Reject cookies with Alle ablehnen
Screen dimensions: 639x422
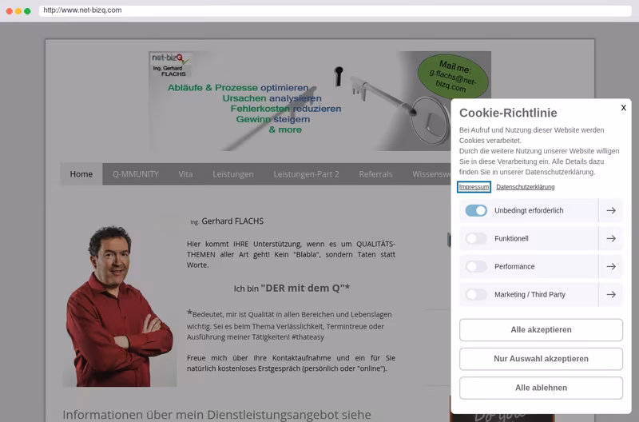click(541, 388)
